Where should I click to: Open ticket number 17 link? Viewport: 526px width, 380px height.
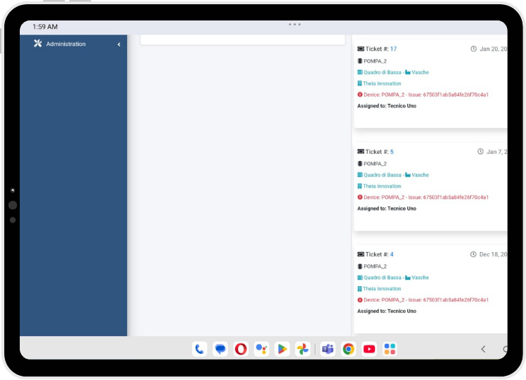(x=393, y=49)
